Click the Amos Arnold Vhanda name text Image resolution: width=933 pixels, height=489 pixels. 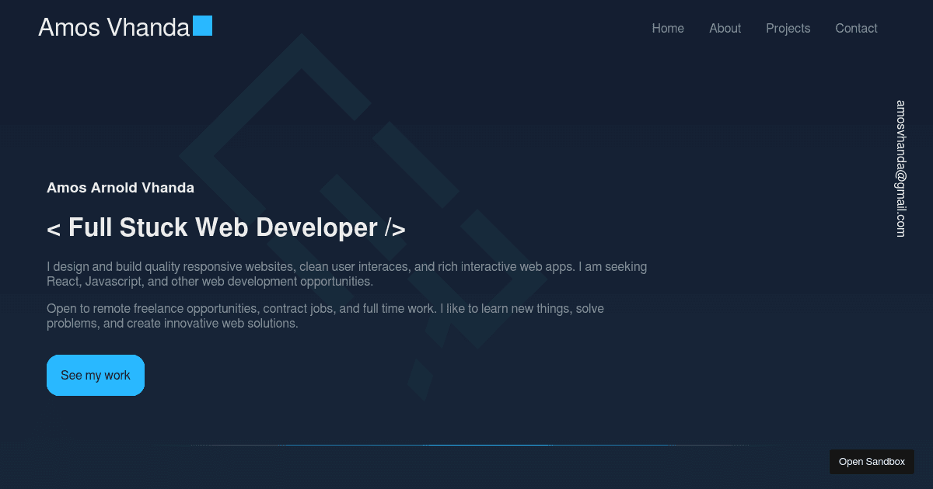tap(121, 188)
